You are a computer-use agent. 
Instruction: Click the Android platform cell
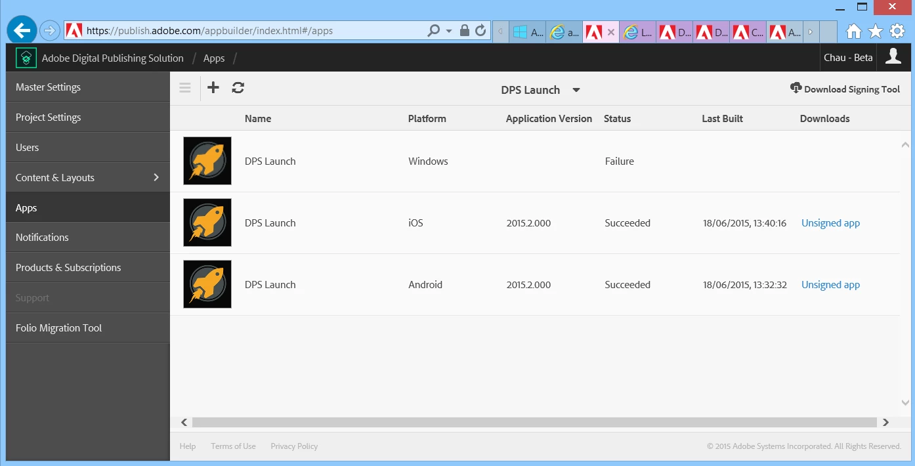(425, 285)
